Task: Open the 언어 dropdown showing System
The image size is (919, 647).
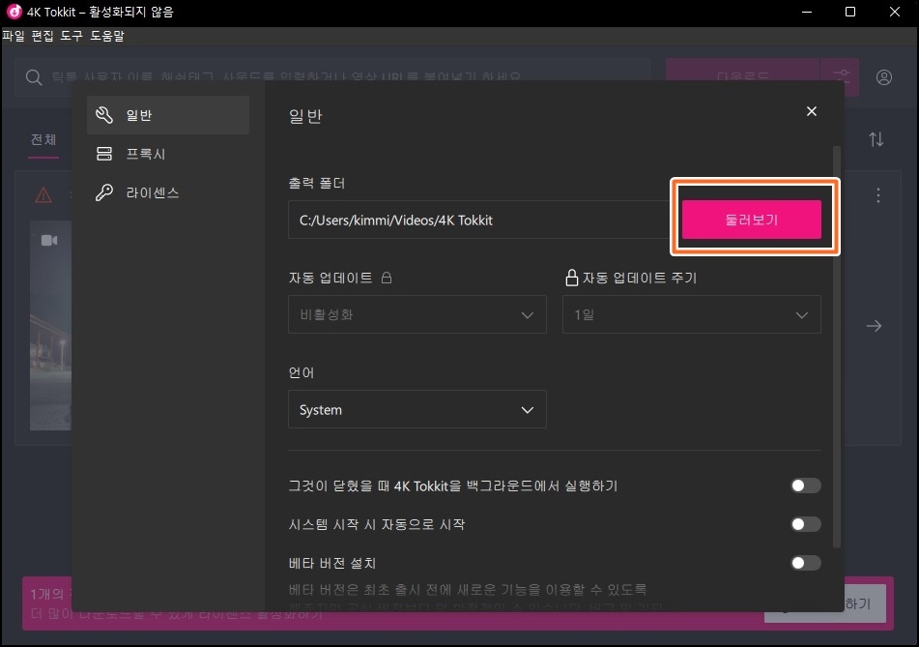Action: coord(417,409)
